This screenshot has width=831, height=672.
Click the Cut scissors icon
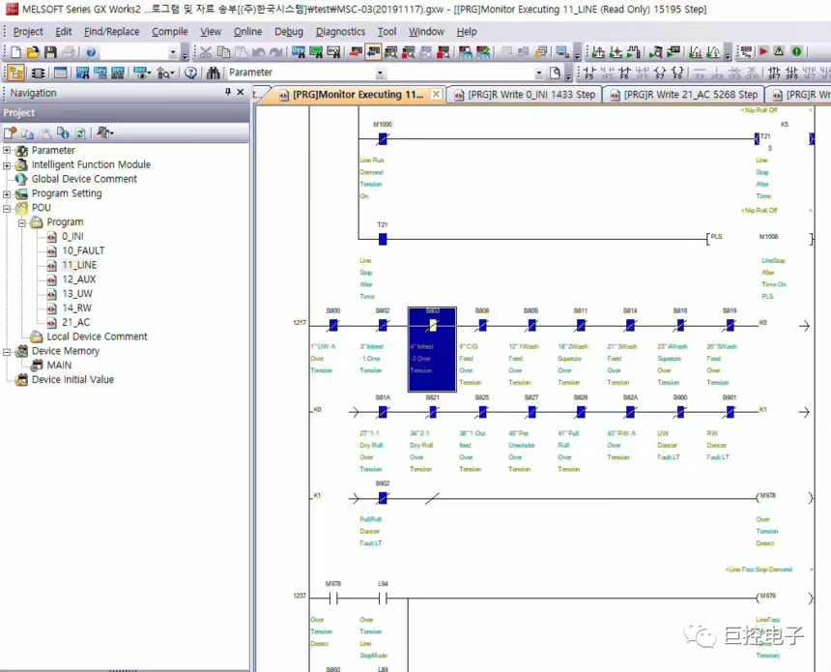point(206,52)
